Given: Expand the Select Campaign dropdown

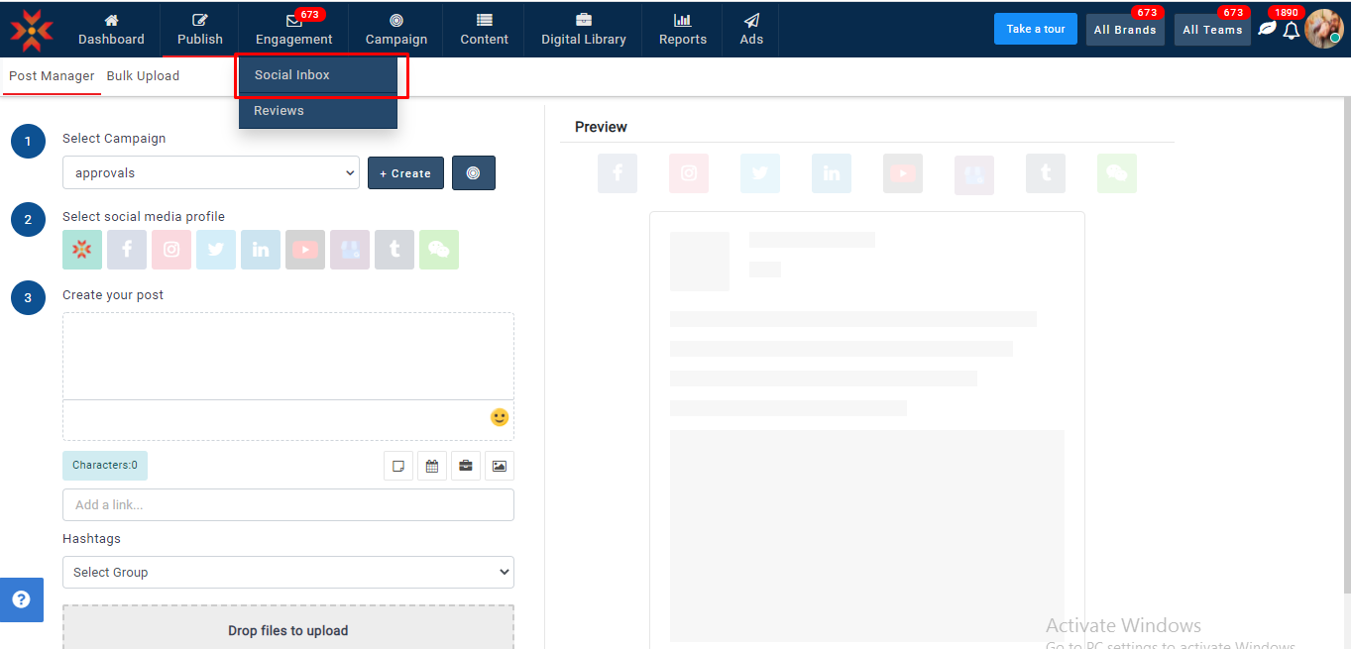Looking at the screenshot, I should 210,172.
